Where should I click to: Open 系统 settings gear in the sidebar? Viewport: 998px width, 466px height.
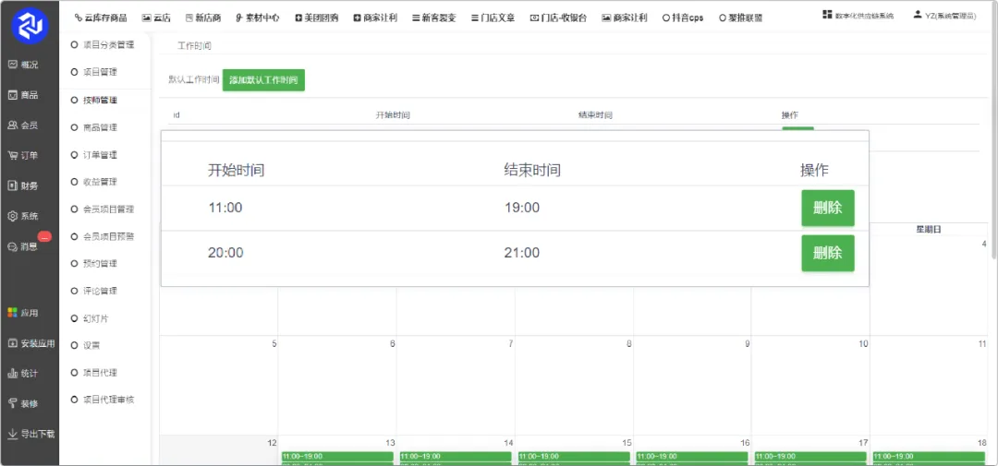24,216
